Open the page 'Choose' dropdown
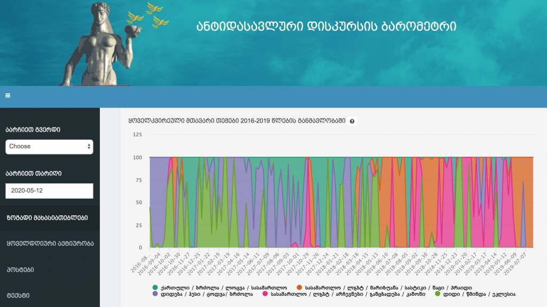 (49, 147)
